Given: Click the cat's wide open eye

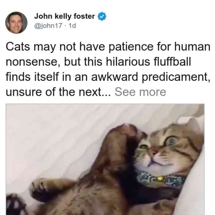Looking at the screenshot, I should [172, 141].
